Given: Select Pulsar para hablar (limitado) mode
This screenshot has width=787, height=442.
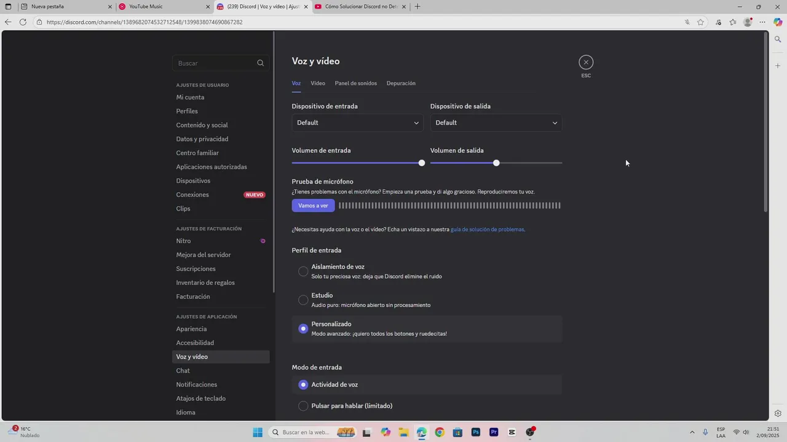Looking at the screenshot, I should [x=303, y=406].
